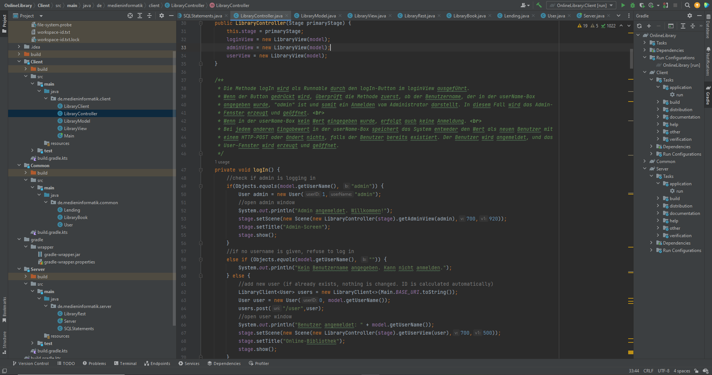Reload all Gradle projects

[x=639, y=26]
